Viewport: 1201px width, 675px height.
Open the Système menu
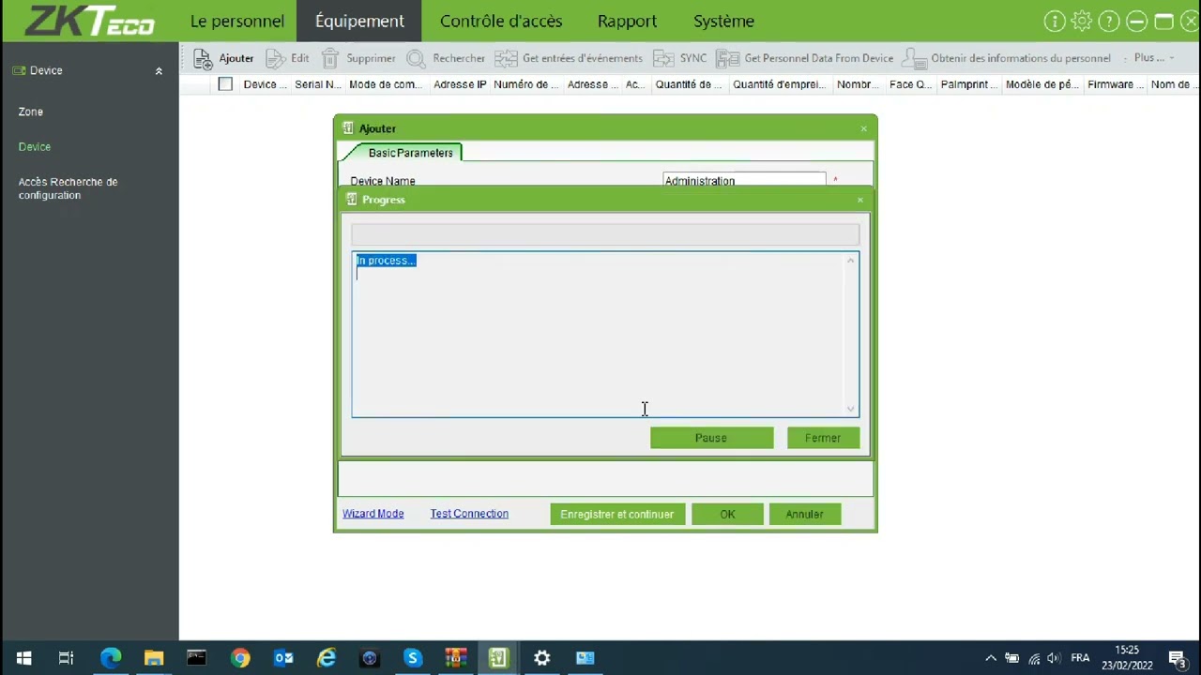click(723, 21)
